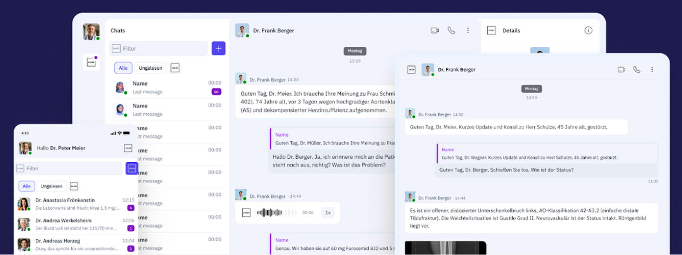682x255 pixels.
Task: Start phone call in front tablet chat window
Action: [637, 70]
